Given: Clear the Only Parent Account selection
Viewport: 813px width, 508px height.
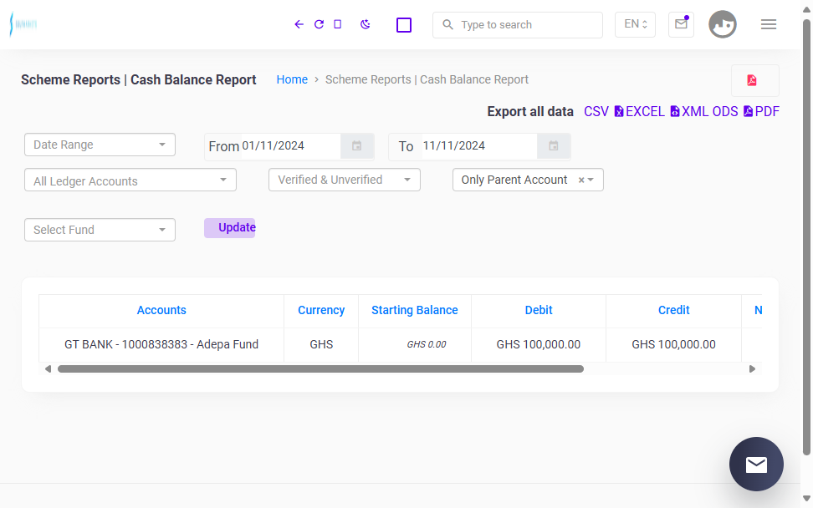Looking at the screenshot, I should point(581,180).
